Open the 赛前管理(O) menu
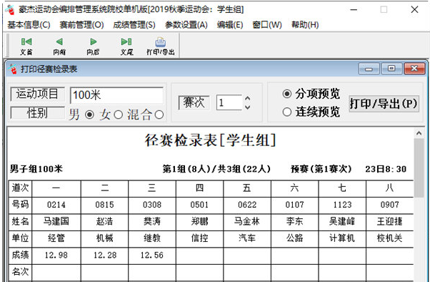430x282 pixels. pos(81,25)
